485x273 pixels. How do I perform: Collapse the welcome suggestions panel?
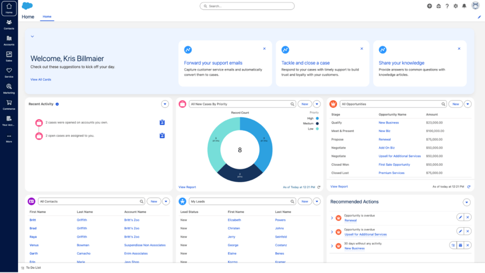tap(32, 37)
